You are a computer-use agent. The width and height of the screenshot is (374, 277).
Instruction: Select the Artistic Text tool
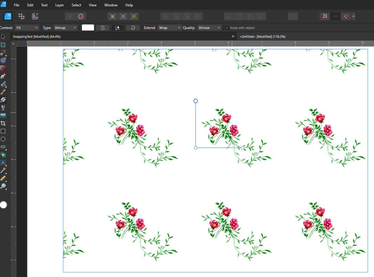pos(4,163)
